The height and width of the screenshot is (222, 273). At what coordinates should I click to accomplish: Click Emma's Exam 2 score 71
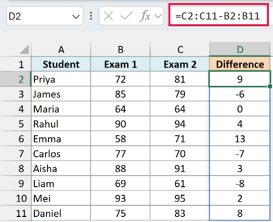point(180,139)
